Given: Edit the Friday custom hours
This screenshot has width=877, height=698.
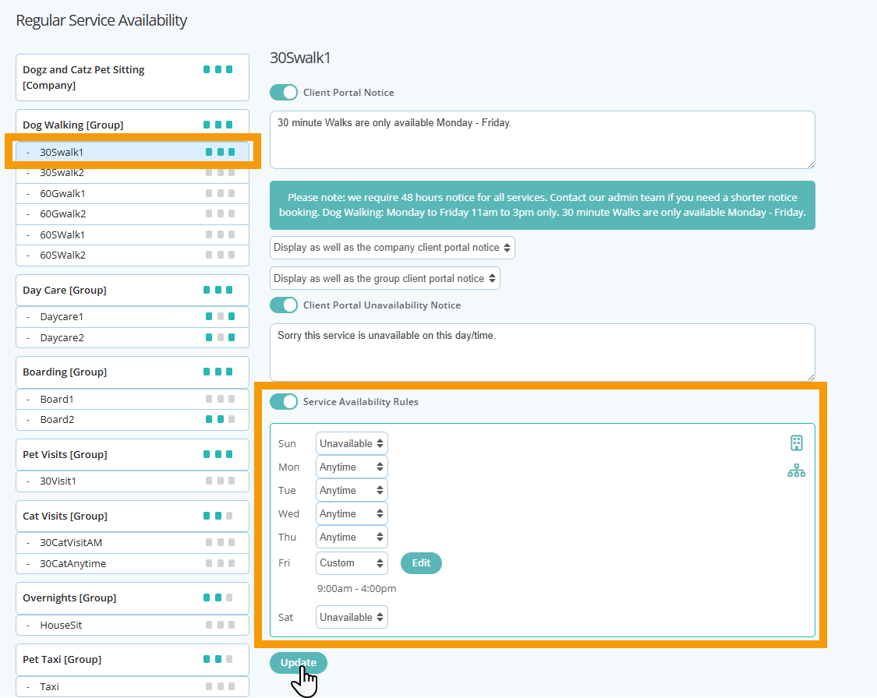Looking at the screenshot, I should tap(421, 562).
